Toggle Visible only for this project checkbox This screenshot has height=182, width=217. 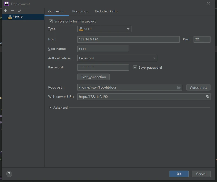tap(51, 21)
